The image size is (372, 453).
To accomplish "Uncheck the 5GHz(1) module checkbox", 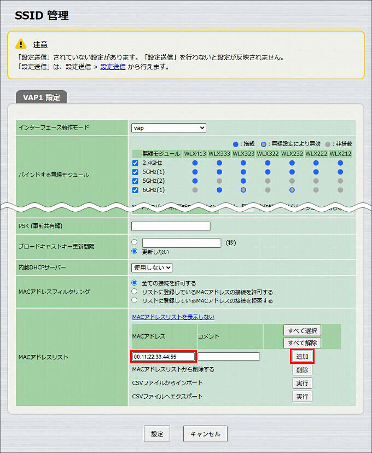I will point(135,172).
